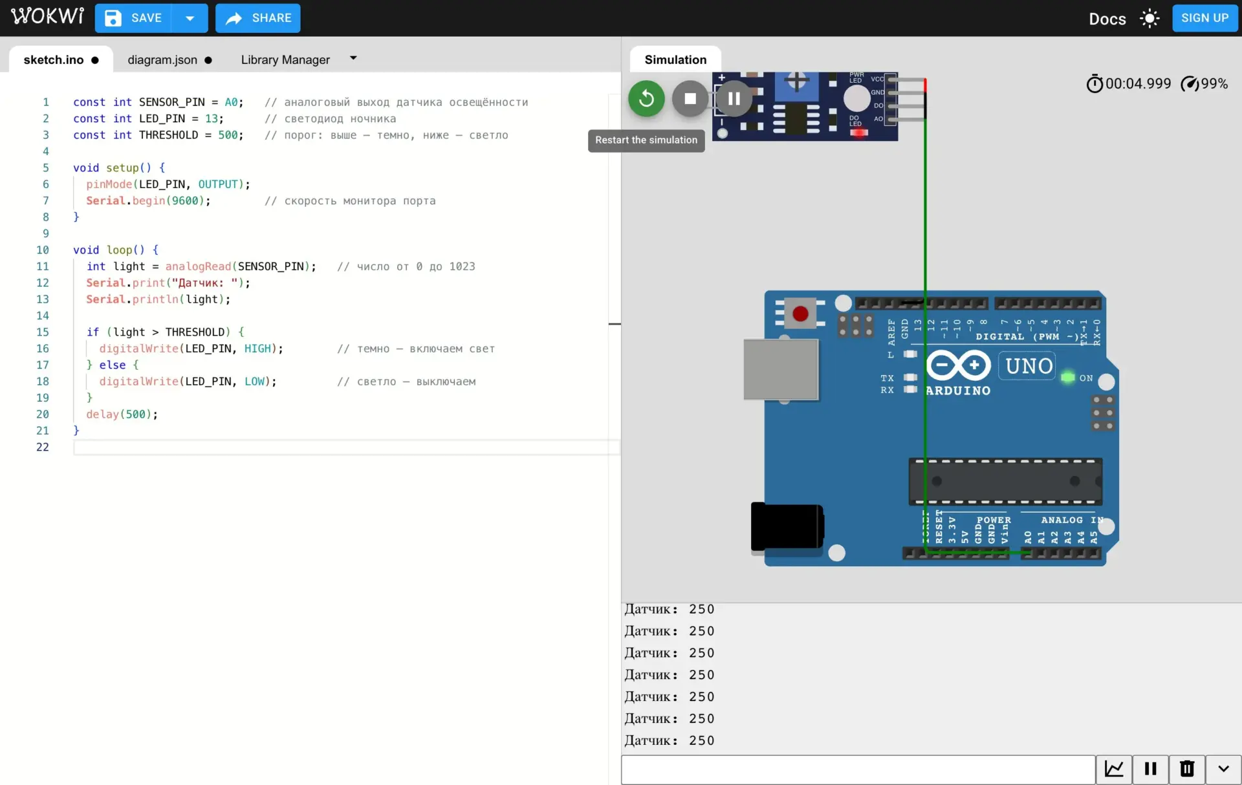The width and height of the screenshot is (1242, 785).
Task: Click the SIGN UP button
Action: [1204, 18]
